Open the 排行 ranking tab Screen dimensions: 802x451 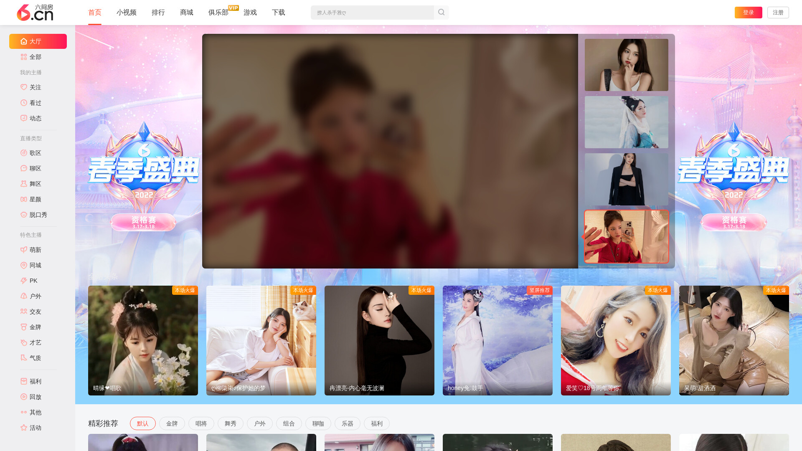click(x=158, y=13)
